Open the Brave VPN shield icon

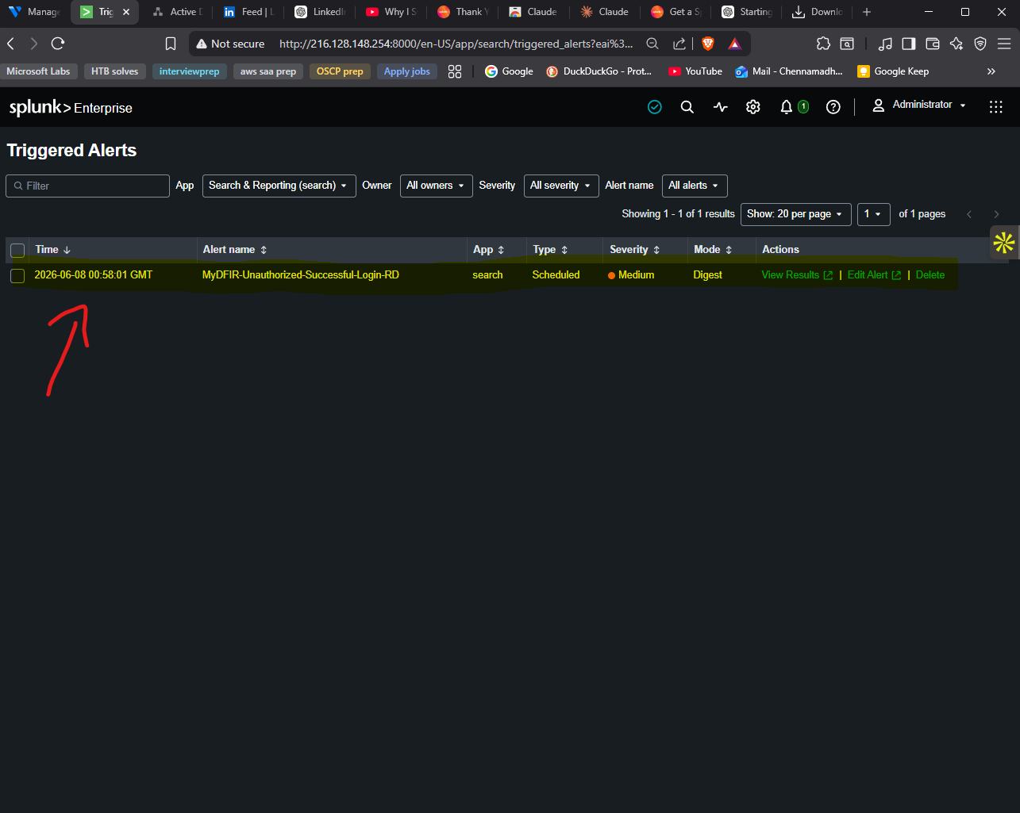pos(980,44)
